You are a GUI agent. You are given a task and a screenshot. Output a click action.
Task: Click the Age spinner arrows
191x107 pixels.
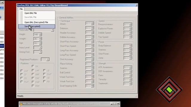pos(41,43)
